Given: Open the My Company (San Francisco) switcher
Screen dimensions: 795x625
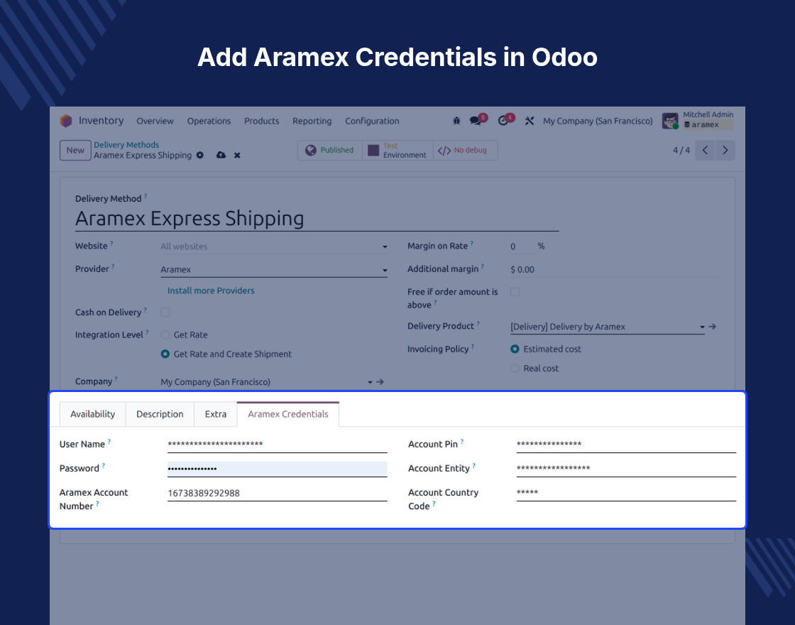Looking at the screenshot, I should click(x=598, y=121).
